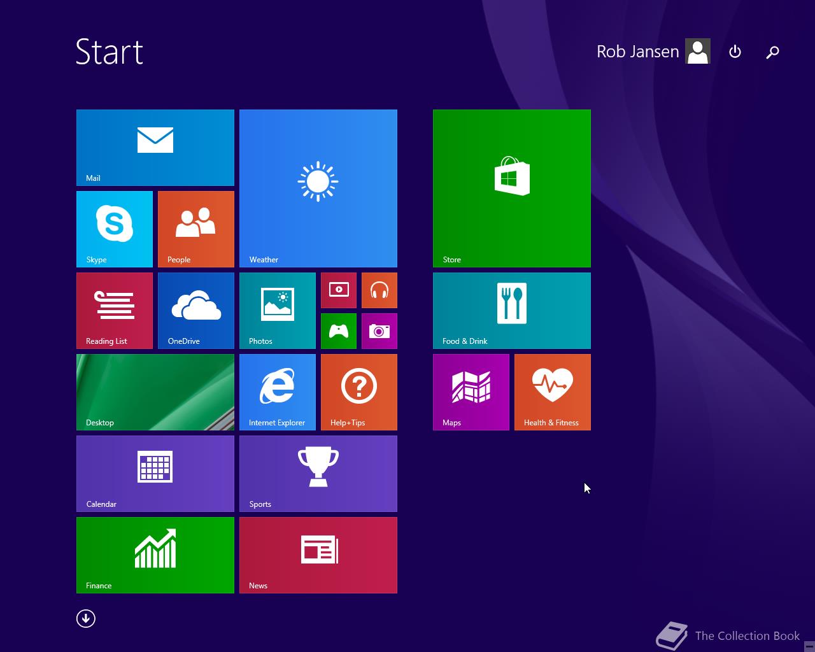Open the Weather tile

[x=318, y=188]
